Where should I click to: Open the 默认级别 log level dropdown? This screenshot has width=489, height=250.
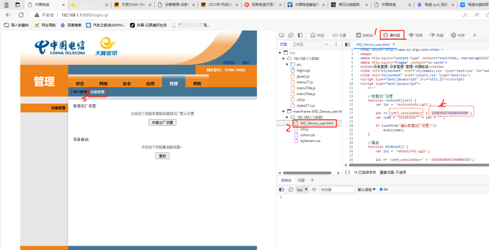coord(367,189)
